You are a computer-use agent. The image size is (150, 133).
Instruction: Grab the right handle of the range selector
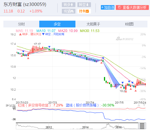point(145,126)
